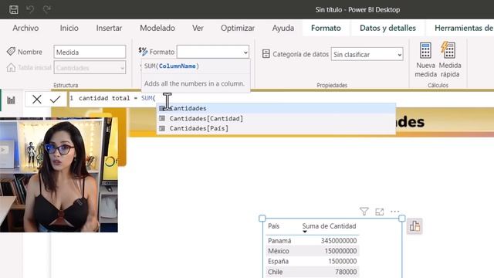The image size is (494, 278).
Task: Click the Undo arrow icon
Action: pos(30,9)
